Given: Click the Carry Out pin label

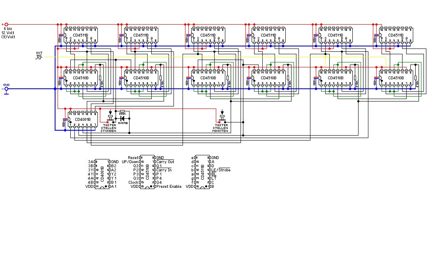Looking at the screenshot, I should coord(166,162).
